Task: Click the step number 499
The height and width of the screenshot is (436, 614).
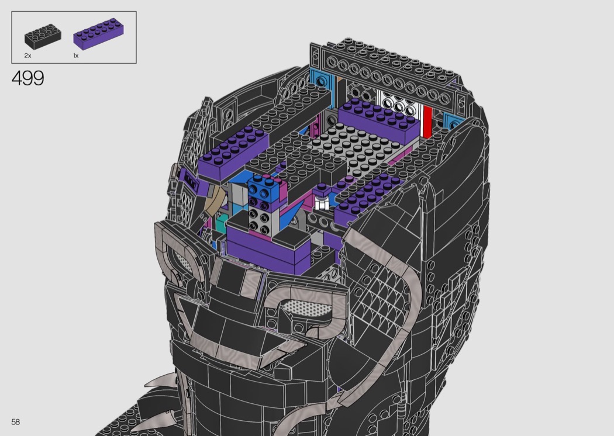Action: [27, 78]
